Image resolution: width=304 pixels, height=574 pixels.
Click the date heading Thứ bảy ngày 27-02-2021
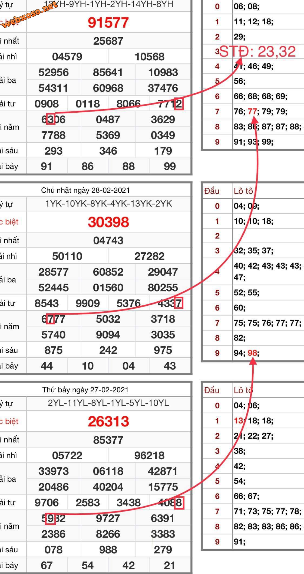point(85,390)
